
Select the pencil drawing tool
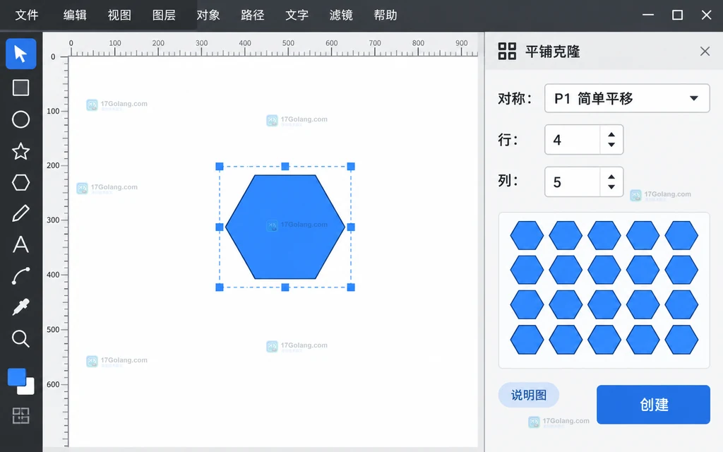coord(20,213)
